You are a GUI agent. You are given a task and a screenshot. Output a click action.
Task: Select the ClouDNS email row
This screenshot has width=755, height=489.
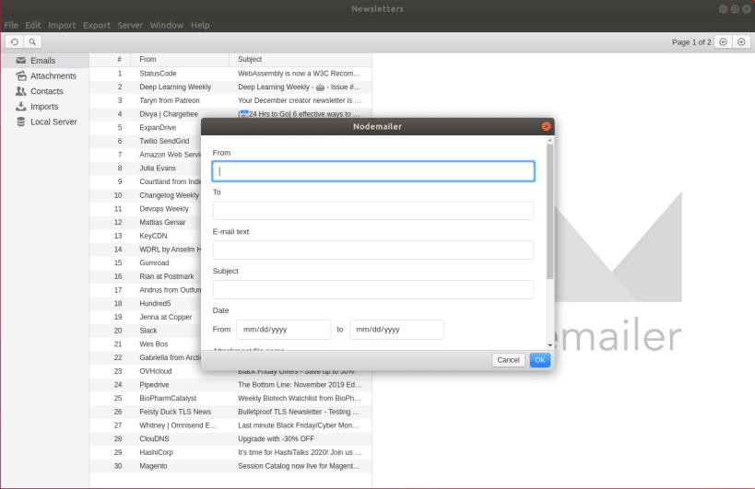click(230, 438)
